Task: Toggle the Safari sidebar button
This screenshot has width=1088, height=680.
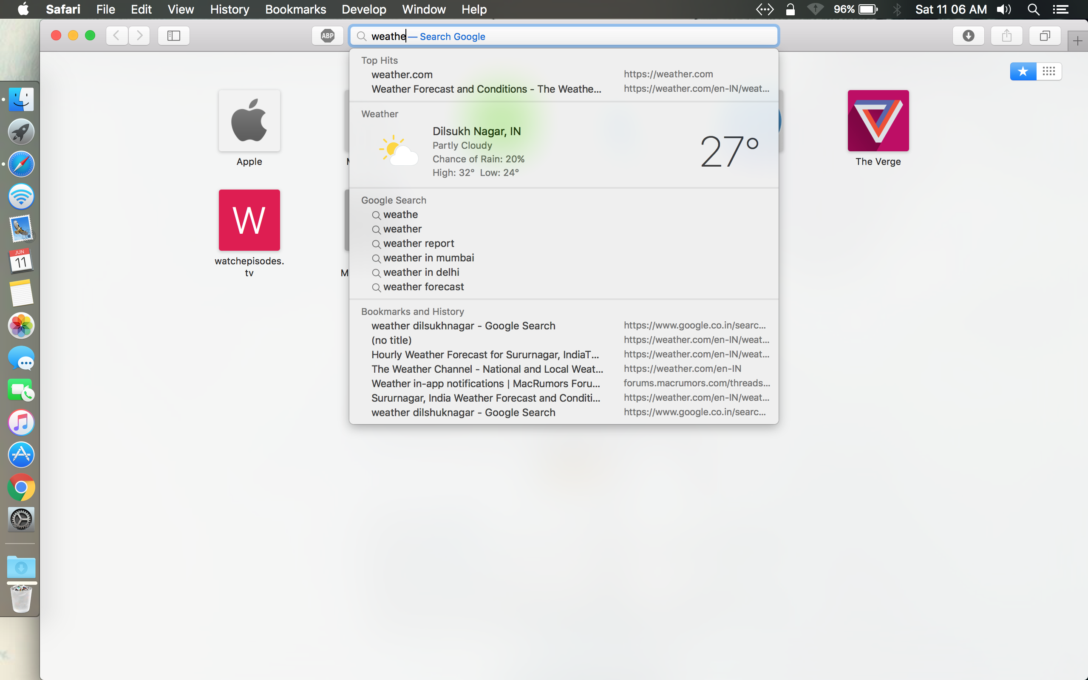Action: pyautogui.click(x=173, y=36)
